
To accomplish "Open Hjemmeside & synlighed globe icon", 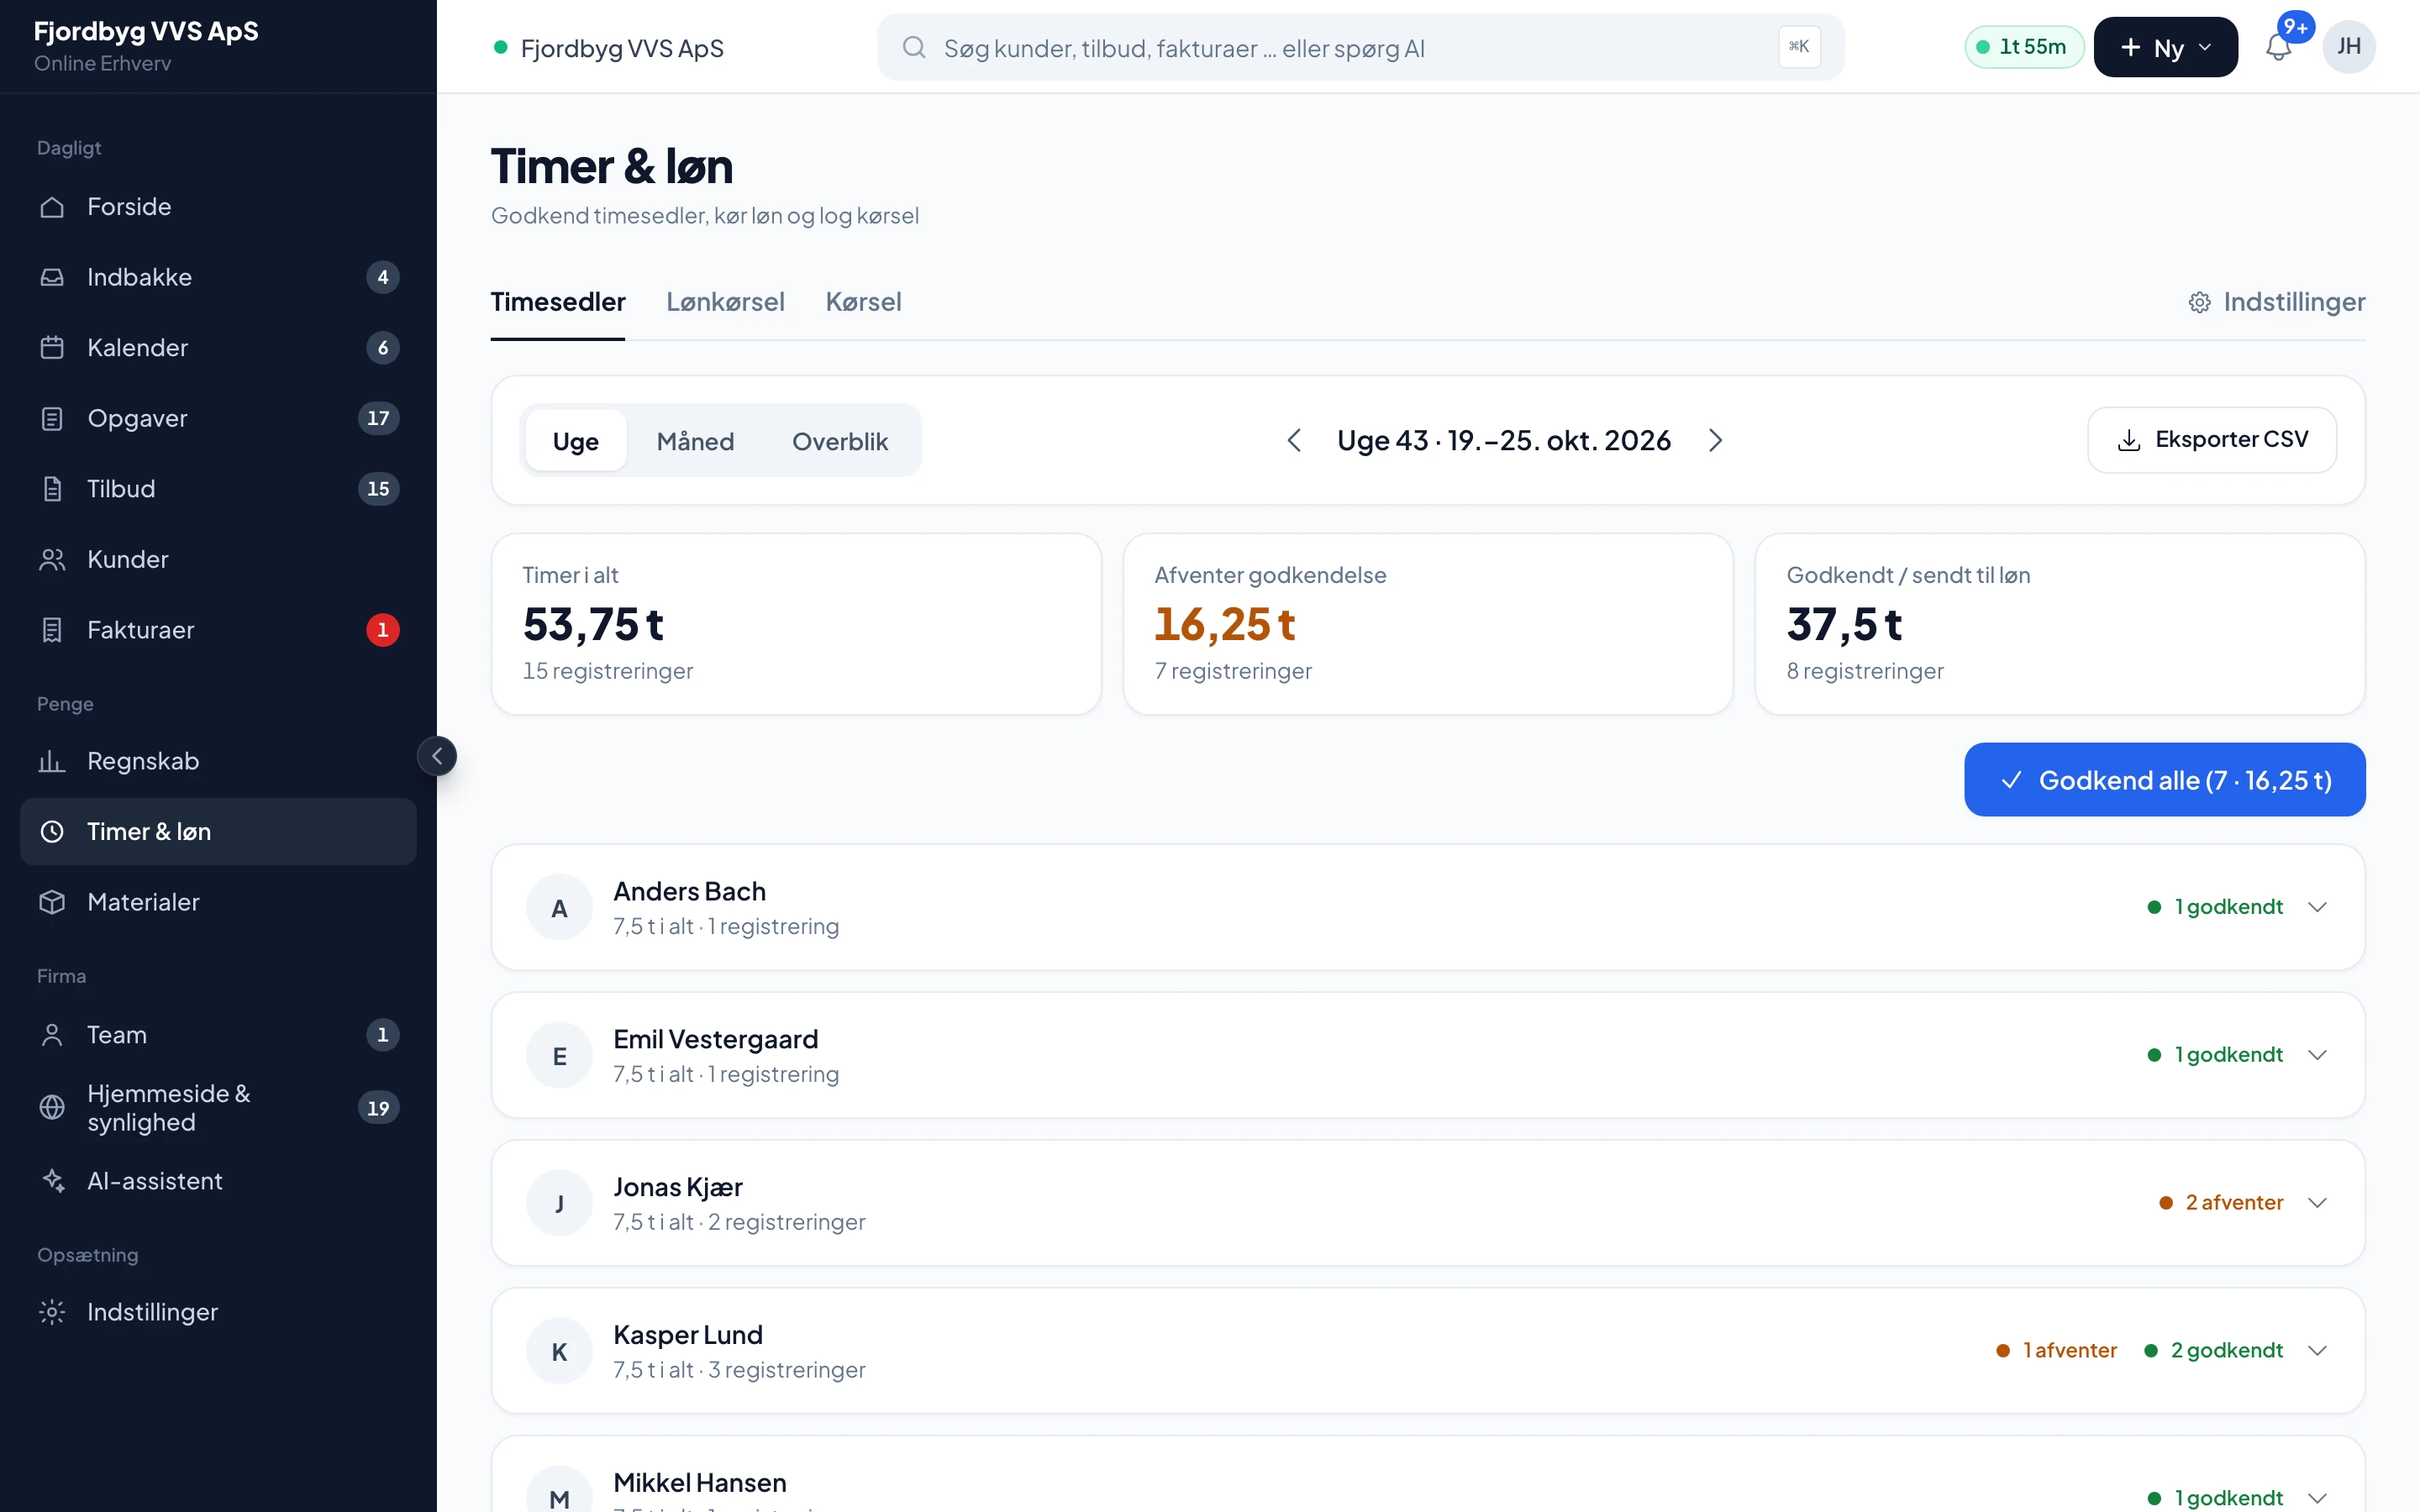I will [52, 1108].
